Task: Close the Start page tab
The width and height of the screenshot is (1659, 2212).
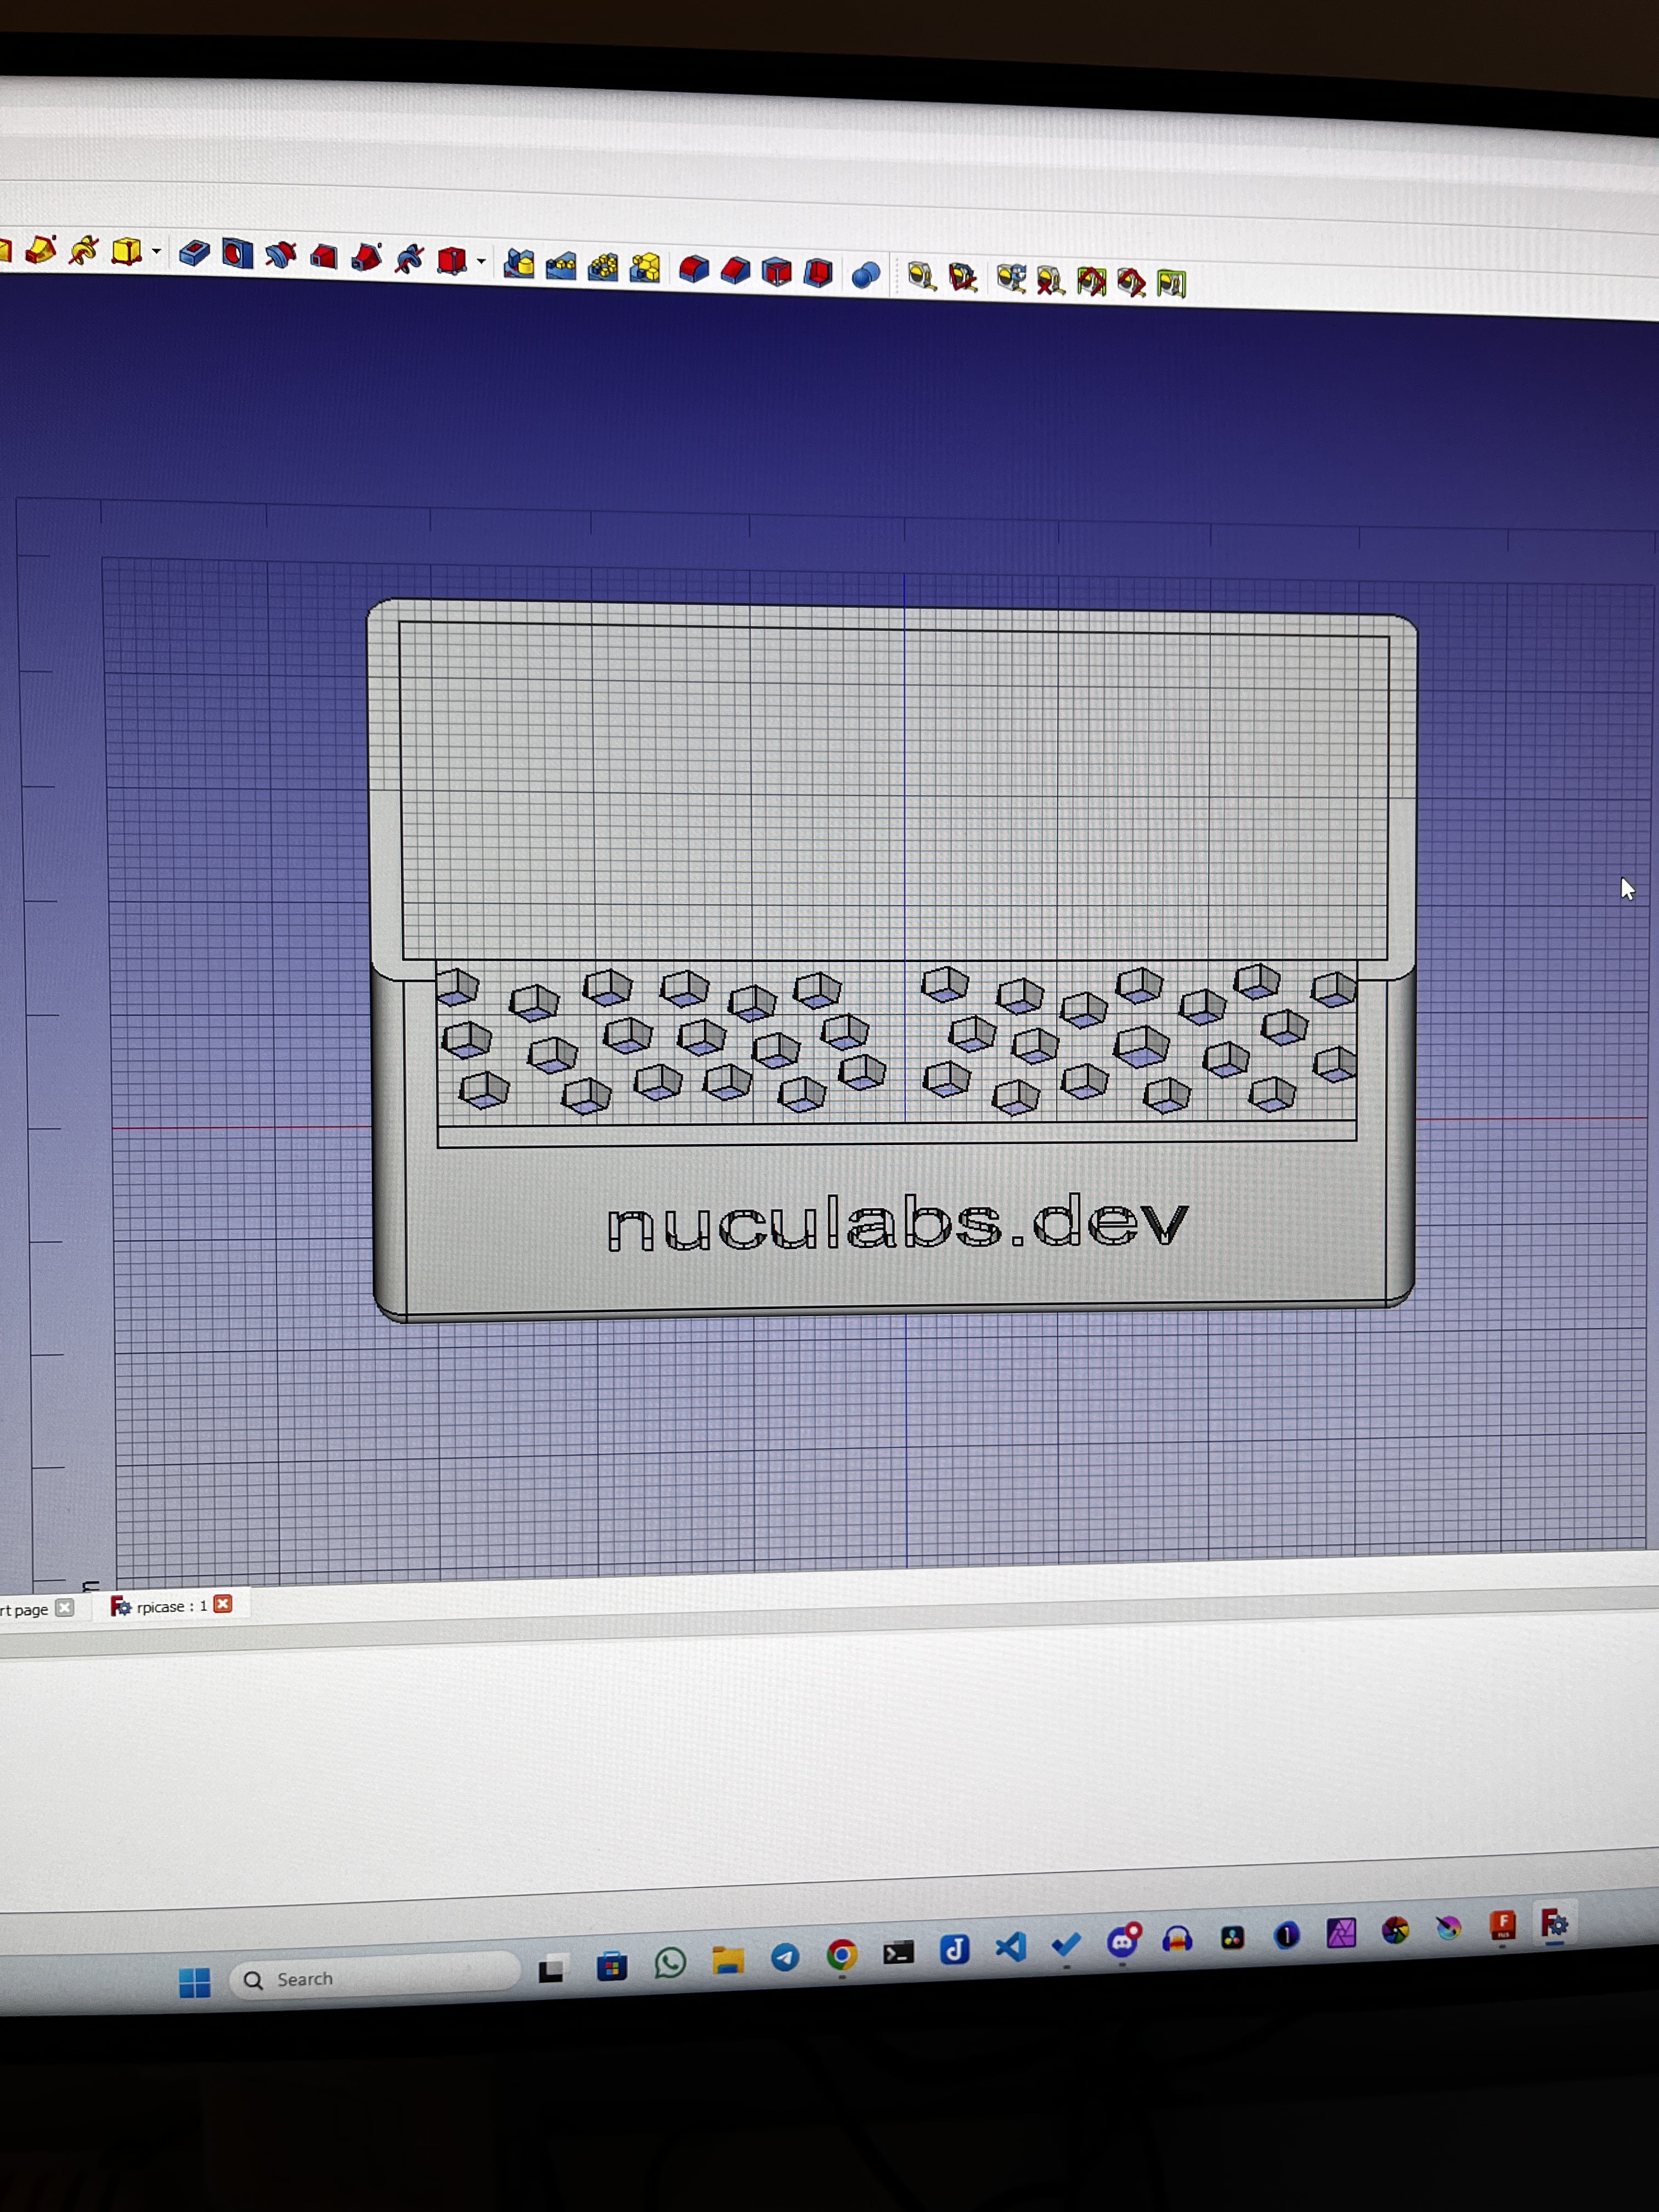Action: 65,1607
